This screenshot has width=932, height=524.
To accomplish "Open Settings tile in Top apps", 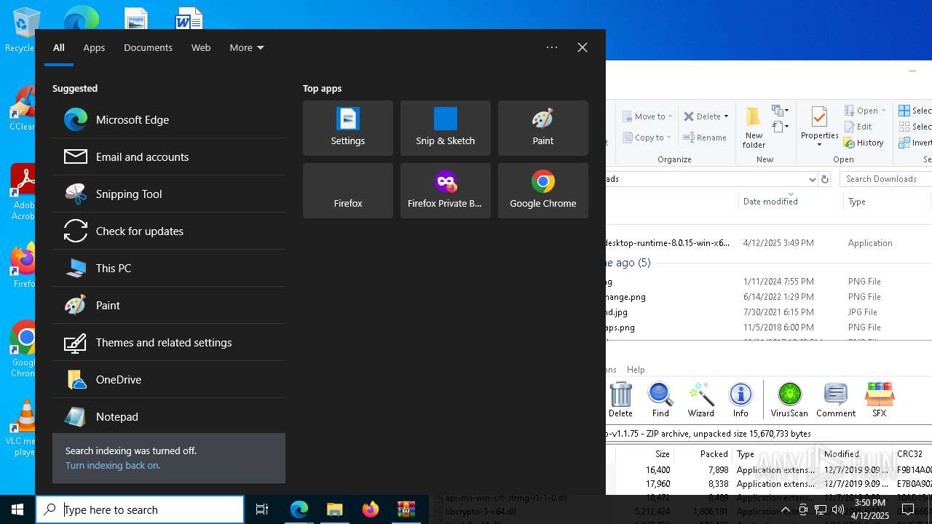I will click(x=348, y=128).
